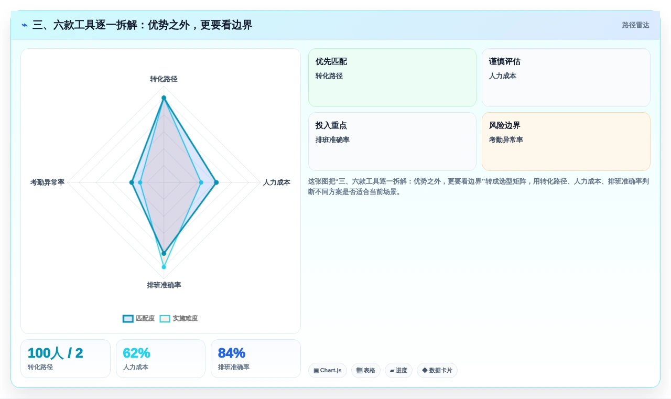The width and height of the screenshot is (671, 399).
Task: Select the Chart.js tag
Action: tap(328, 370)
